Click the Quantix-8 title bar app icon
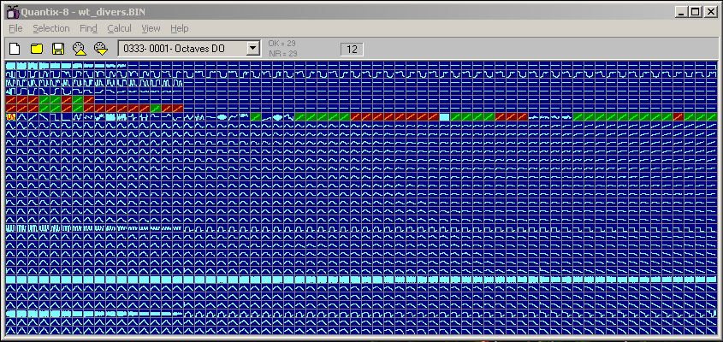The image size is (723, 342). point(13,13)
